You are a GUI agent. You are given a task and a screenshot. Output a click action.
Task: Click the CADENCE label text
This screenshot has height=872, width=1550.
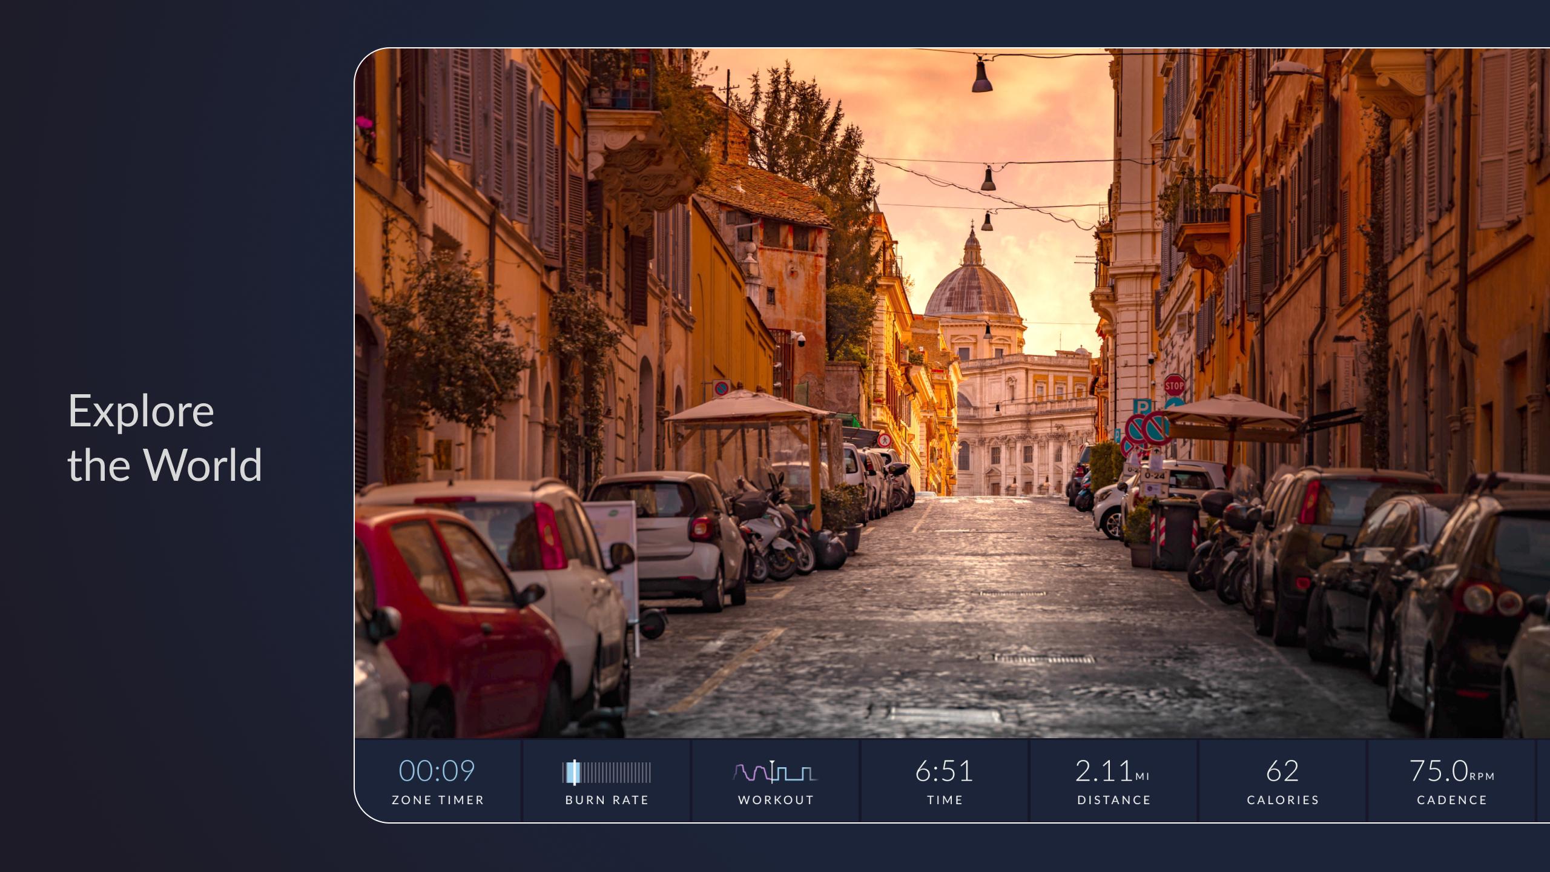pyautogui.click(x=1452, y=800)
